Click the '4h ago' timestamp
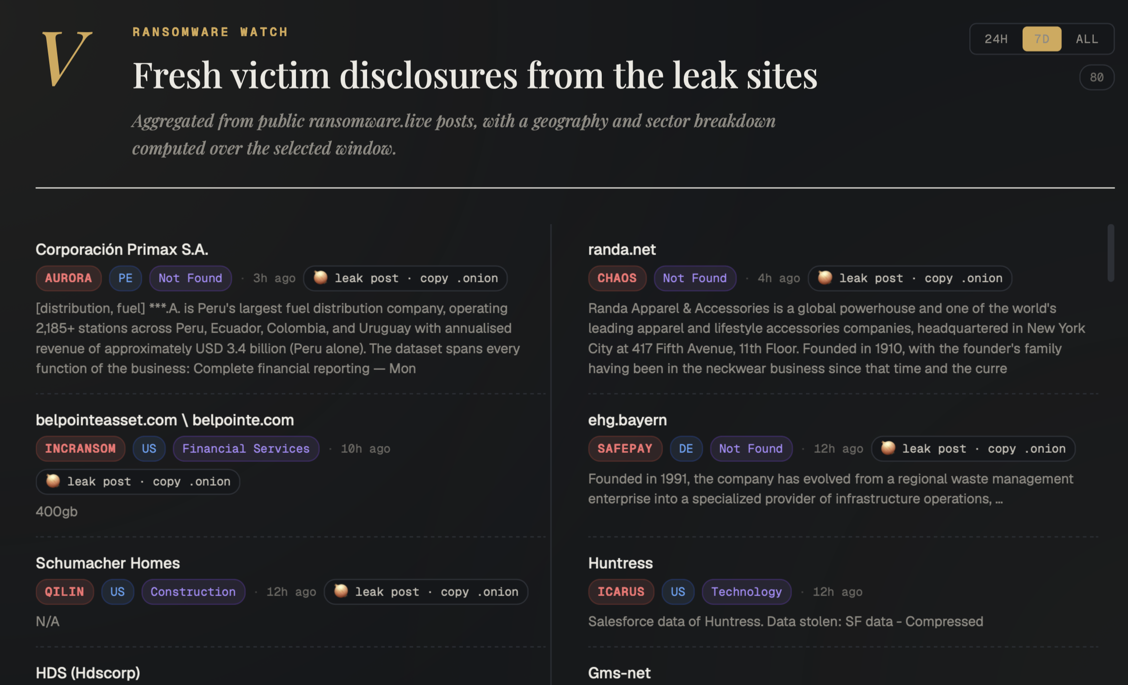The image size is (1128, 685). (779, 278)
